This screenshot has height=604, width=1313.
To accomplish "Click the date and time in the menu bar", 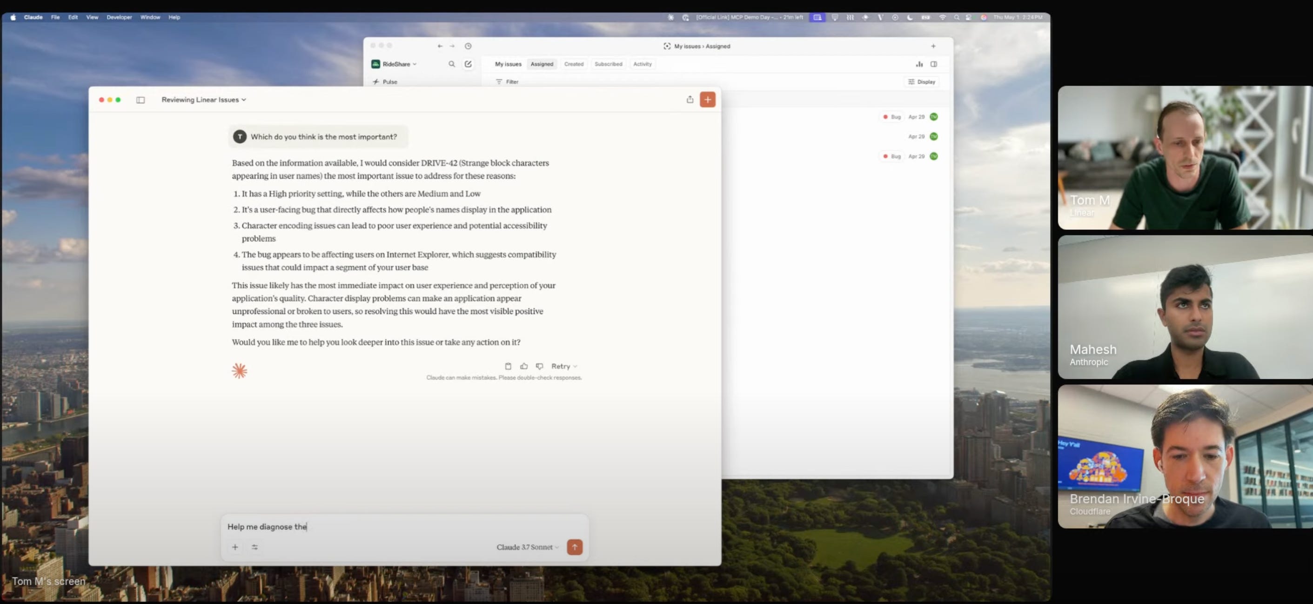I will (1018, 17).
